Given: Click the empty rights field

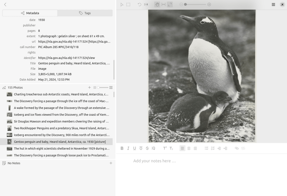Looking at the screenshot, I should 74,52.
